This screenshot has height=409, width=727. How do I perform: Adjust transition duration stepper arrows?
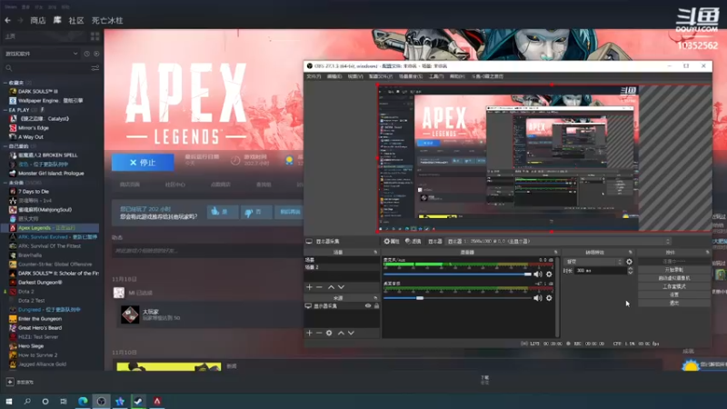630,271
